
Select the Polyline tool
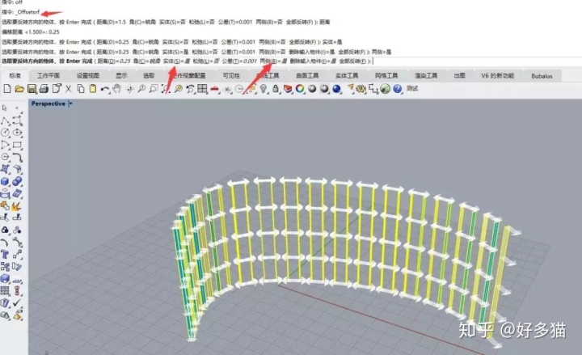click(x=5, y=120)
